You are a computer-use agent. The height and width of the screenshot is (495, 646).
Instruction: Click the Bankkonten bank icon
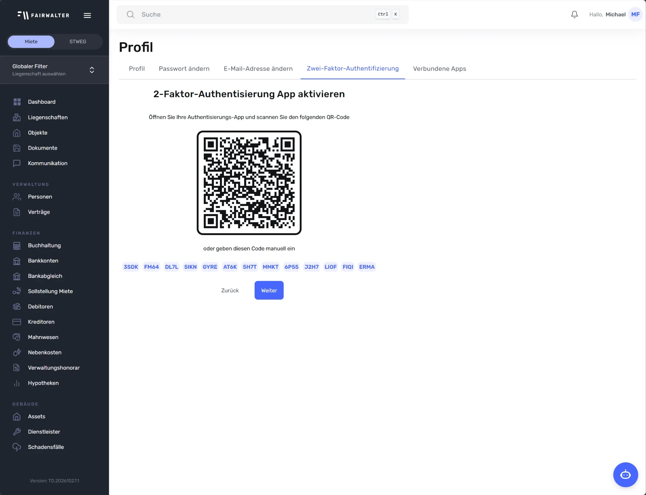click(x=17, y=261)
